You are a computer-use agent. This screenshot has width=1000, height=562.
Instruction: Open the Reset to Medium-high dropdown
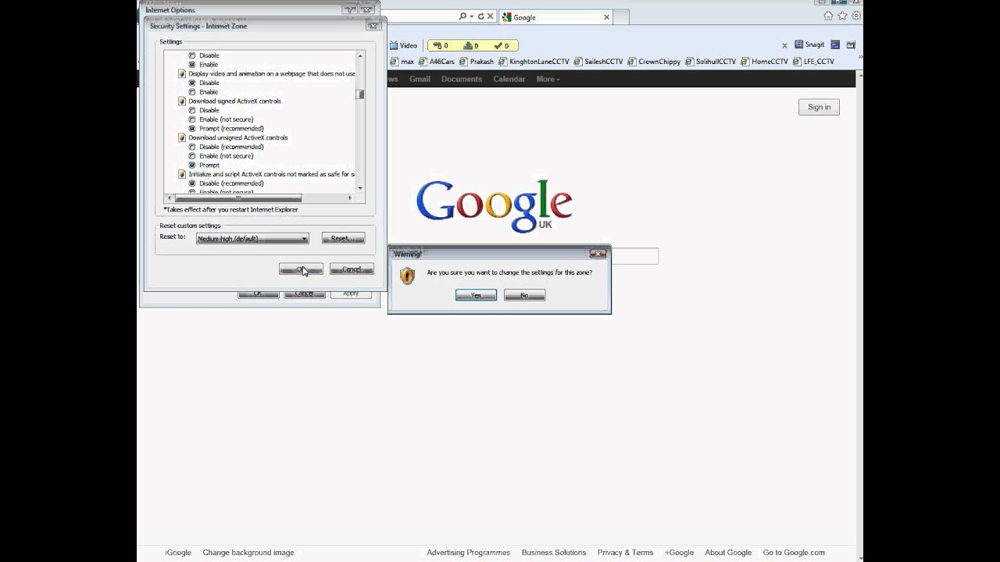point(252,239)
